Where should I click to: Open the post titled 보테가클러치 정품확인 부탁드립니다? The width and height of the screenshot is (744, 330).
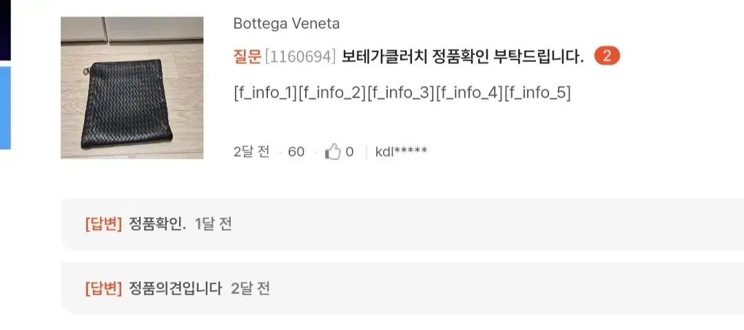pos(463,57)
